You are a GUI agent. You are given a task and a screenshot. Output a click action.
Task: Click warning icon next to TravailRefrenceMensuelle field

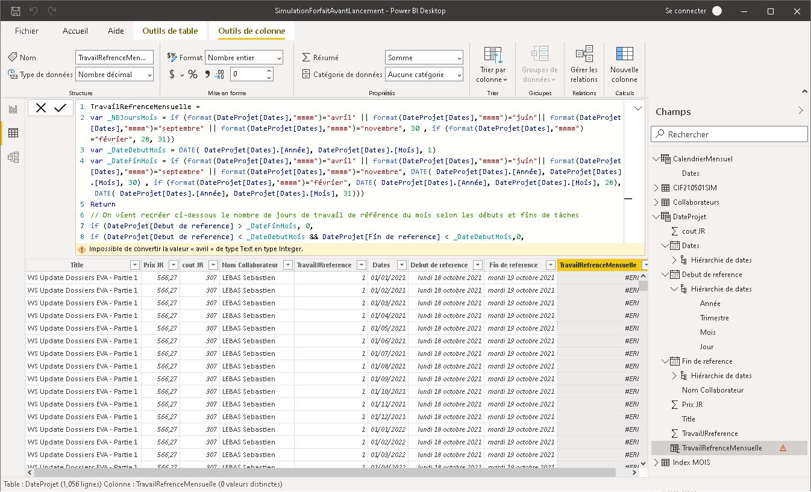pyautogui.click(x=783, y=448)
